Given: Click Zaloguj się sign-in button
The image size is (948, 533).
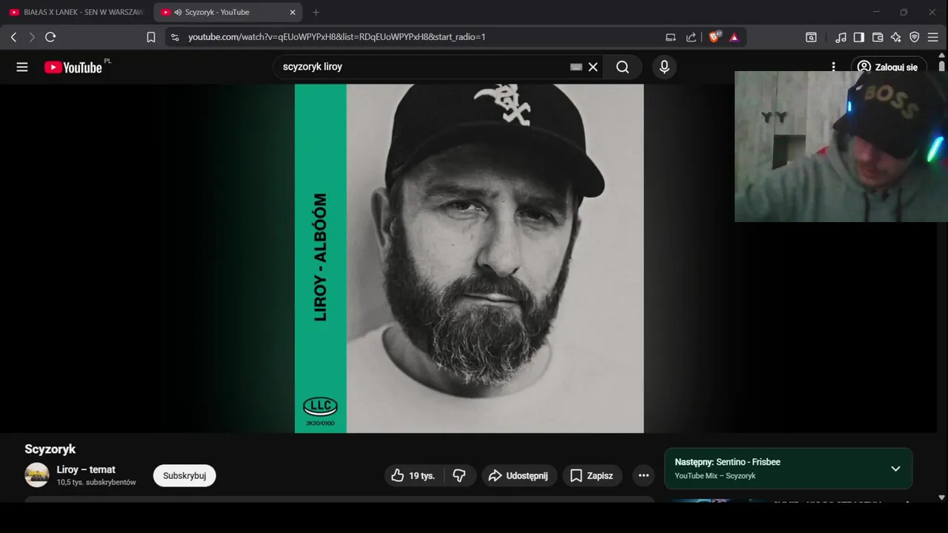Looking at the screenshot, I should point(889,67).
